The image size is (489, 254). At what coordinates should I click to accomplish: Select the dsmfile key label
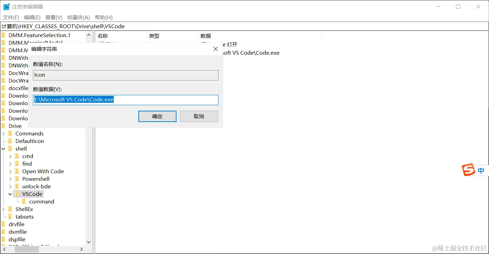click(x=18, y=232)
